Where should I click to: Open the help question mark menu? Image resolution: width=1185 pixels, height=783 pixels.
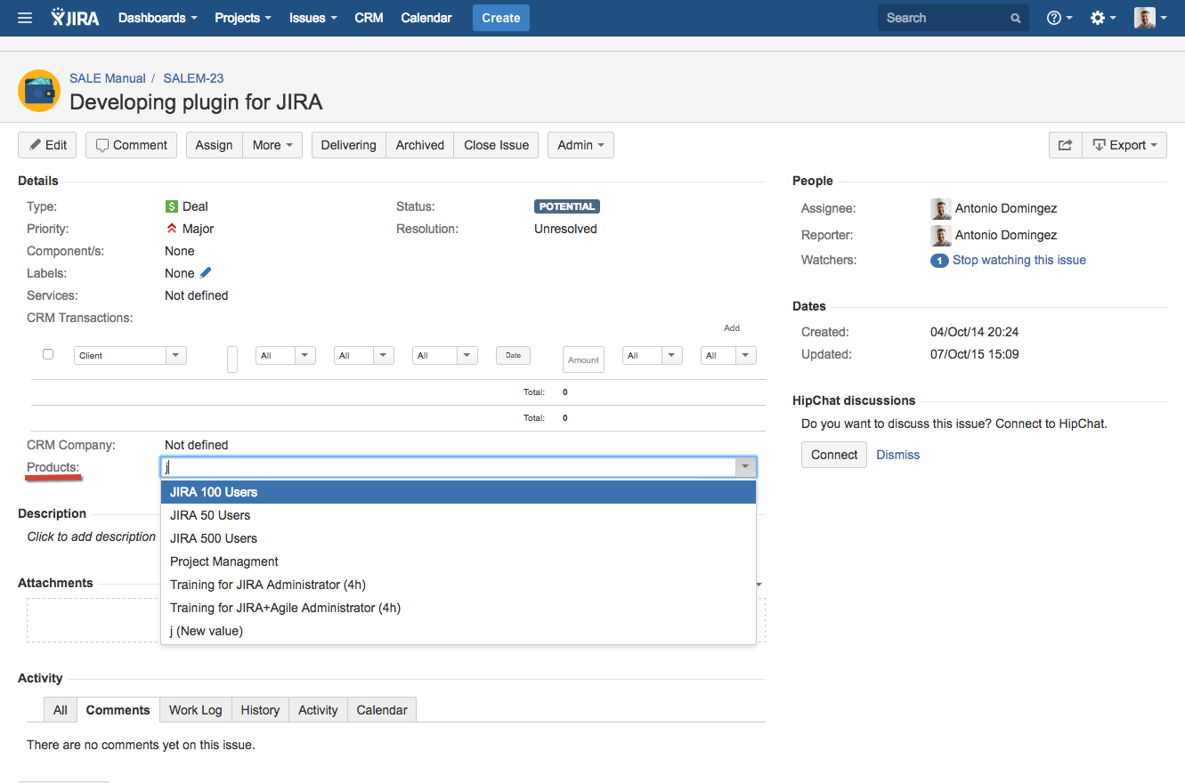click(1059, 18)
